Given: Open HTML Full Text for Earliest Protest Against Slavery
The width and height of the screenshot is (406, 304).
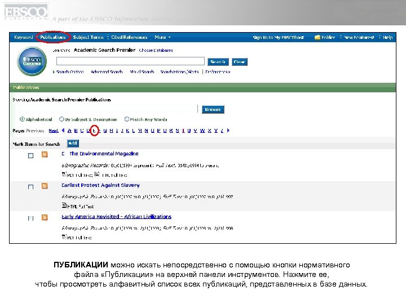Looking at the screenshot, I should pyautogui.click(x=78, y=206).
